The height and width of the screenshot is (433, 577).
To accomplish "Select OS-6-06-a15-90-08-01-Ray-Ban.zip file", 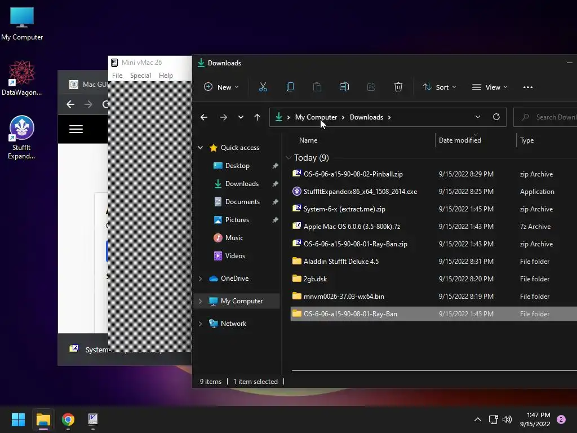I will [355, 244].
